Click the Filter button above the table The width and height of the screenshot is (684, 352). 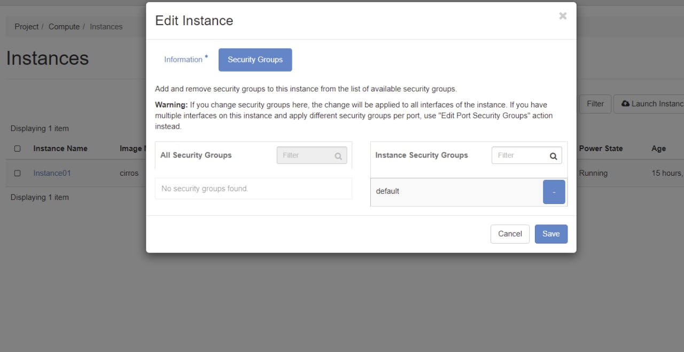point(595,104)
